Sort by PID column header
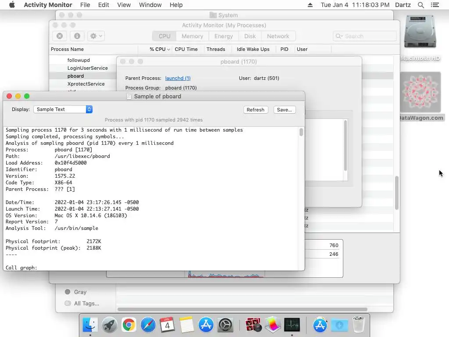Screen dimensions: 449x337 (x=284, y=49)
